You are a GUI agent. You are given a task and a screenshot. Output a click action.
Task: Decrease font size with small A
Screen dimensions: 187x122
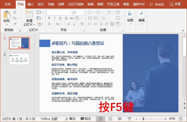point(74,24)
